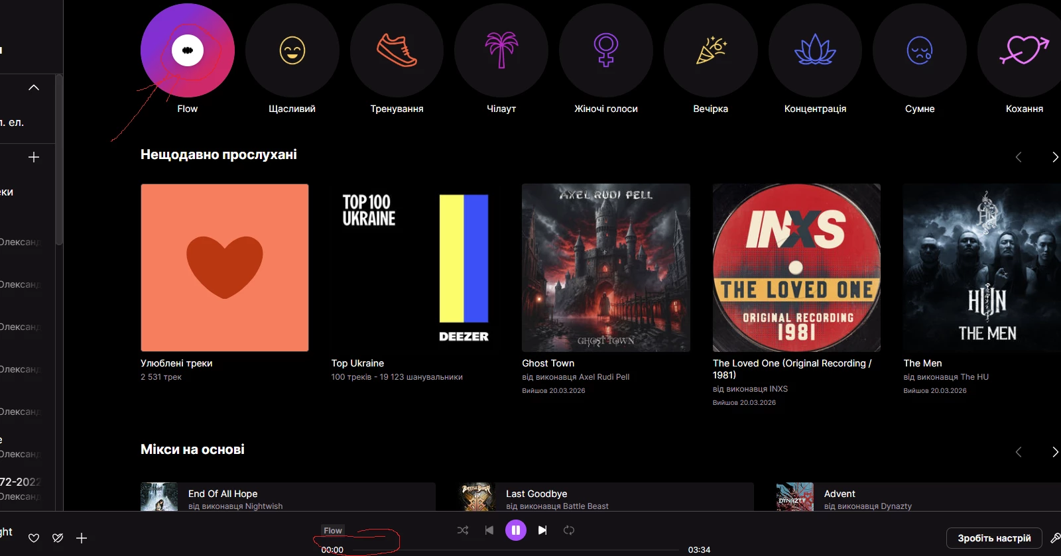Choose the Чілаут palm tree mood
This screenshot has height=556, width=1061.
[501, 50]
